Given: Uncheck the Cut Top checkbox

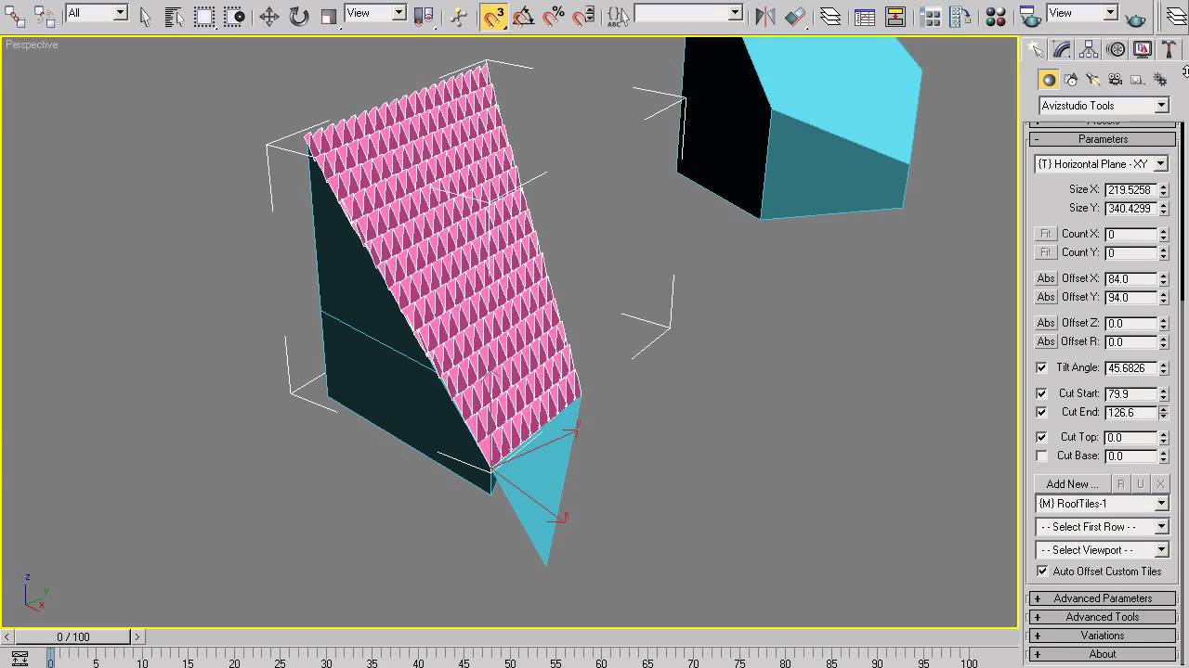Looking at the screenshot, I should pyautogui.click(x=1041, y=437).
